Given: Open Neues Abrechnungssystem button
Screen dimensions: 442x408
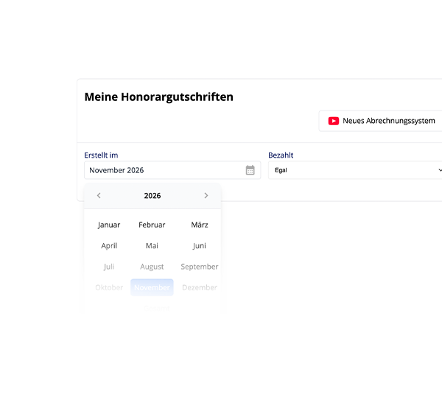Looking at the screenshot, I should (x=381, y=121).
